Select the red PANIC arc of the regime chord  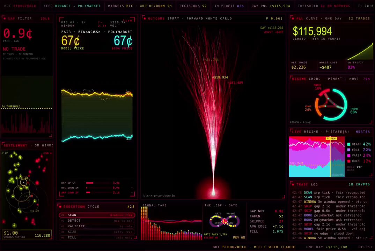click(324, 92)
